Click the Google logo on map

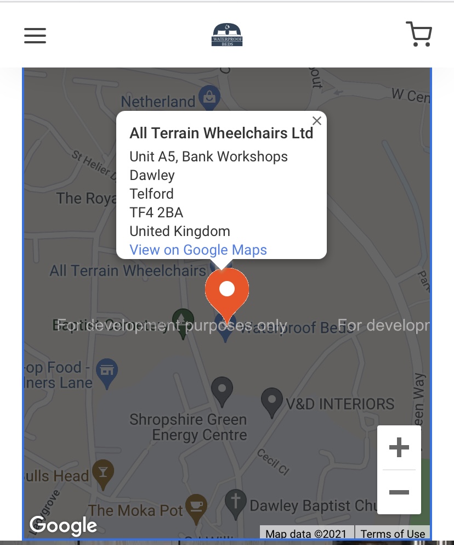(x=63, y=526)
